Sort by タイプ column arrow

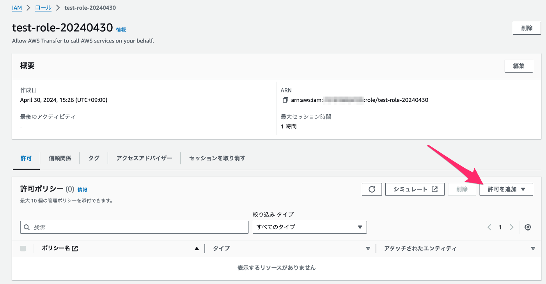(x=368, y=248)
